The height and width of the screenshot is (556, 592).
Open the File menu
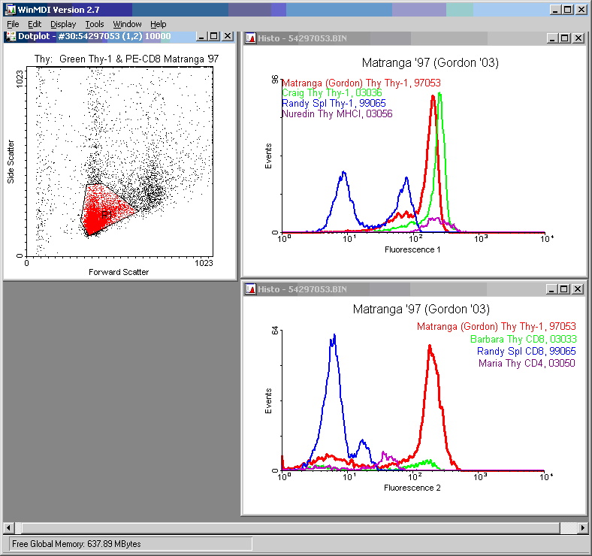(x=13, y=24)
